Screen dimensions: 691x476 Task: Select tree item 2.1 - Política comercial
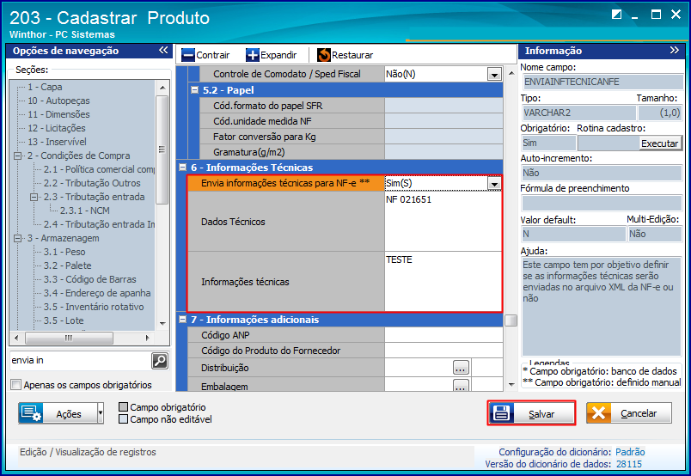click(x=99, y=169)
